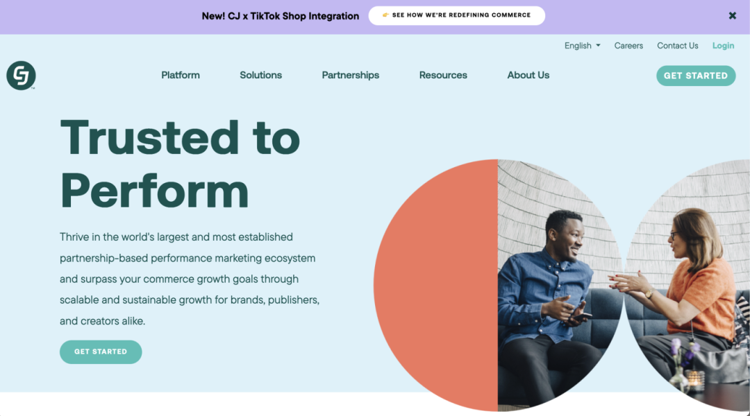The image size is (750, 416).
Task: Select About Us in the navigation
Action: 528,75
